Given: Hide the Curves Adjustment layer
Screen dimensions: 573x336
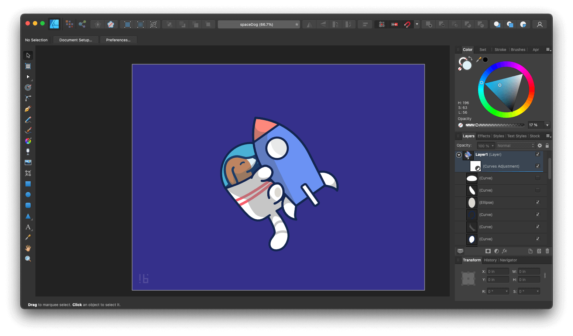Looking at the screenshot, I should click(x=538, y=166).
